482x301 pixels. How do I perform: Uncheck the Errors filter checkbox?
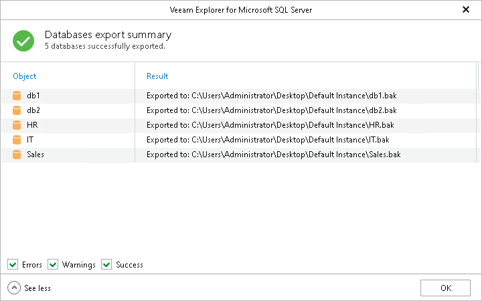(x=13, y=265)
